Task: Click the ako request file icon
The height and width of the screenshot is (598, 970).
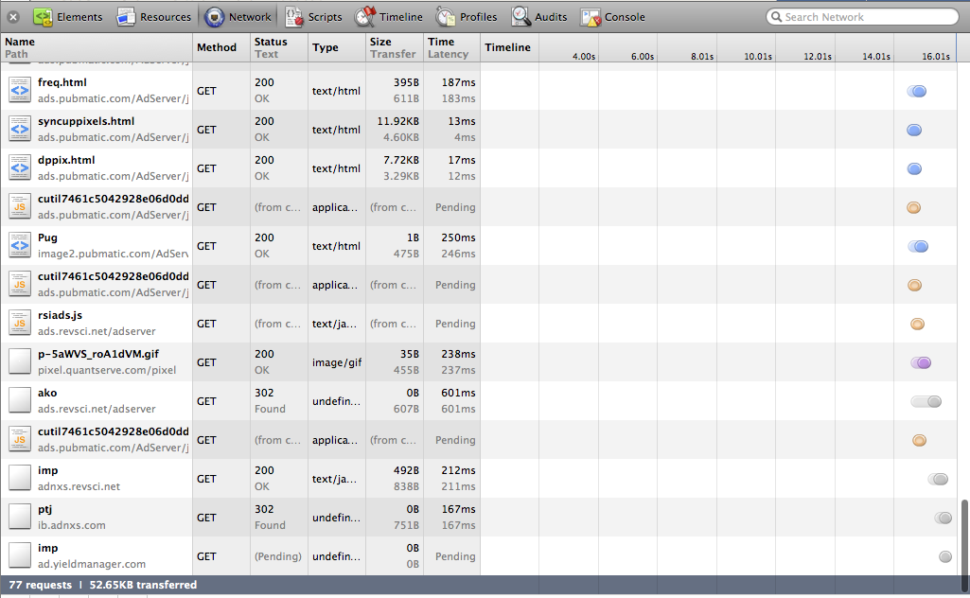Action: [x=20, y=401]
